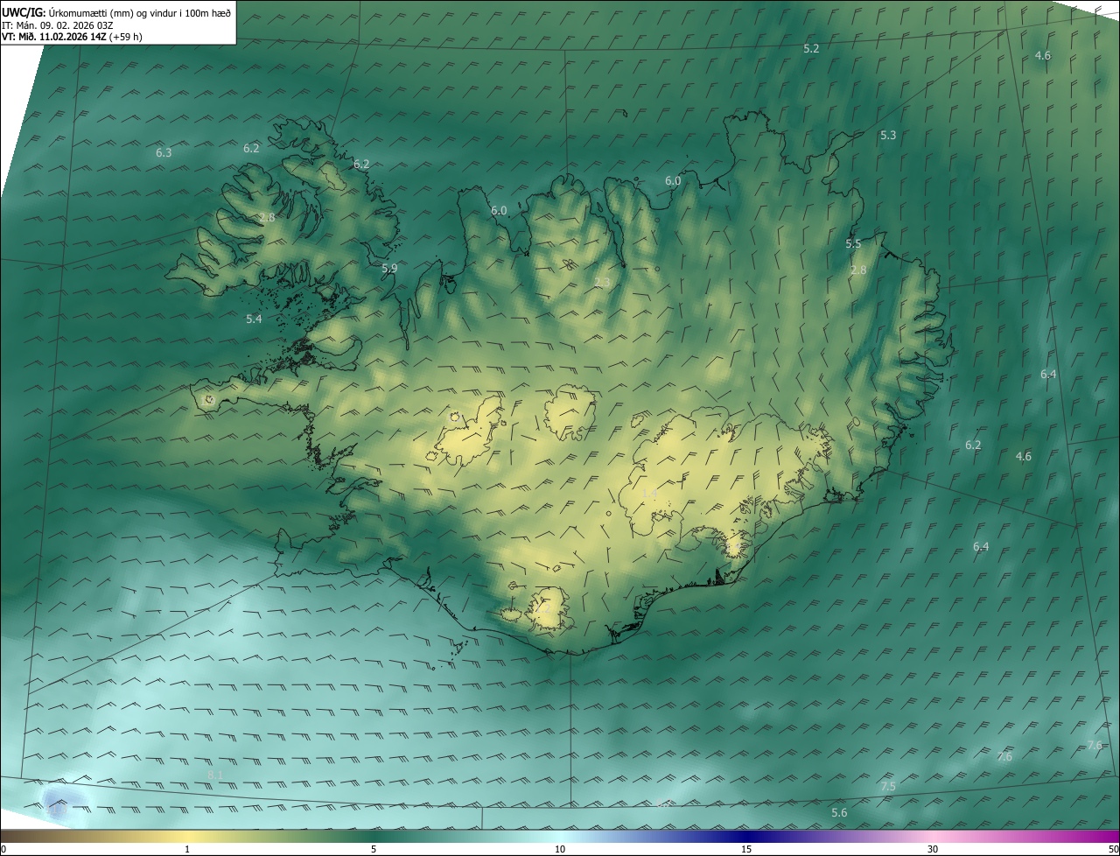Viewport: 1120px width, 856px height.
Task: Click the '(+59 h)' forecast offset text
Action: 126,37
